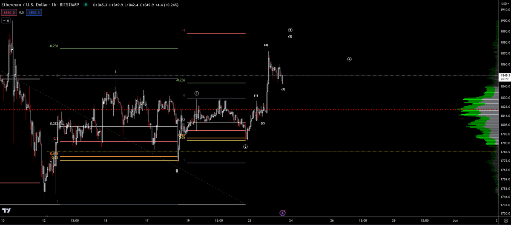The width and height of the screenshot is (511, 225).
Task: Select the (3) wave label
Action: click(266, 45)
